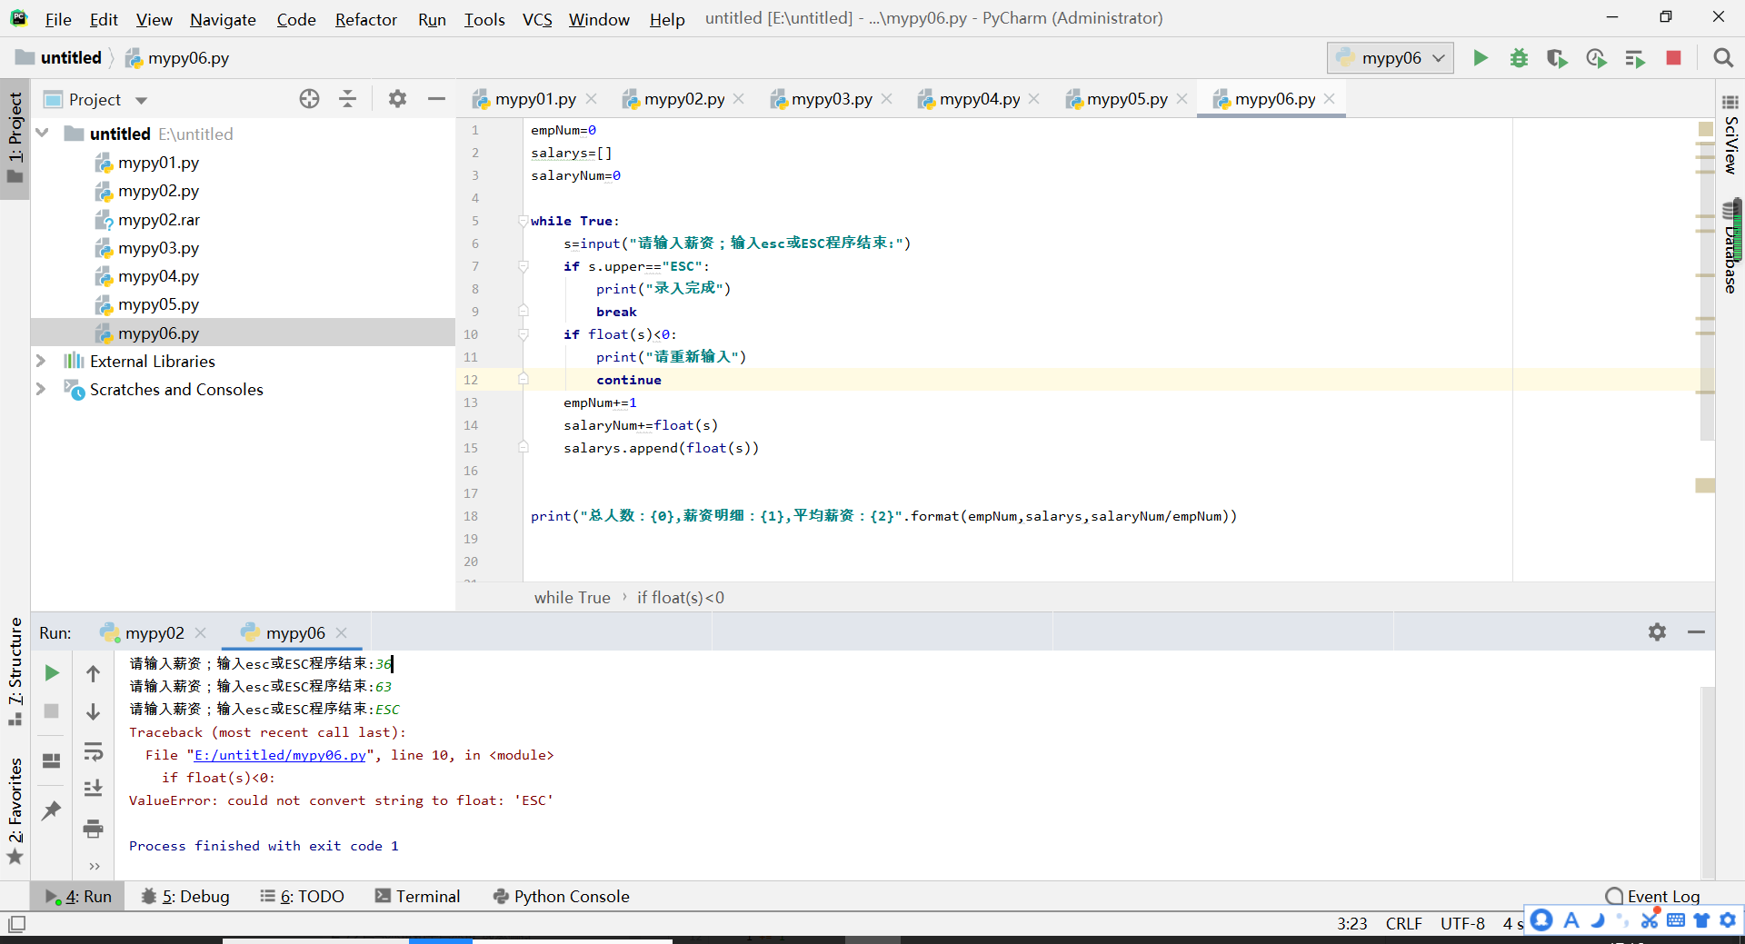The height and width of the screenshot is (944, 1745).
Task: Open the Terminal tool window
Action: [x=418, y=897]
